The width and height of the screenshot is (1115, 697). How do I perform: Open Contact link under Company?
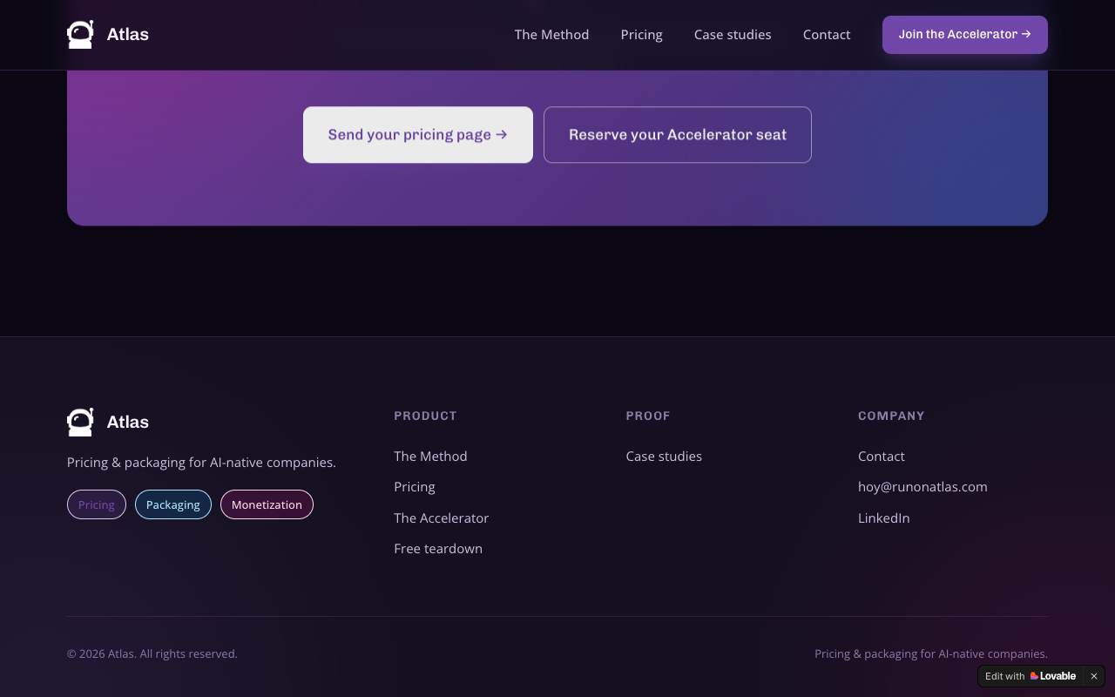(x=882, y=457)
